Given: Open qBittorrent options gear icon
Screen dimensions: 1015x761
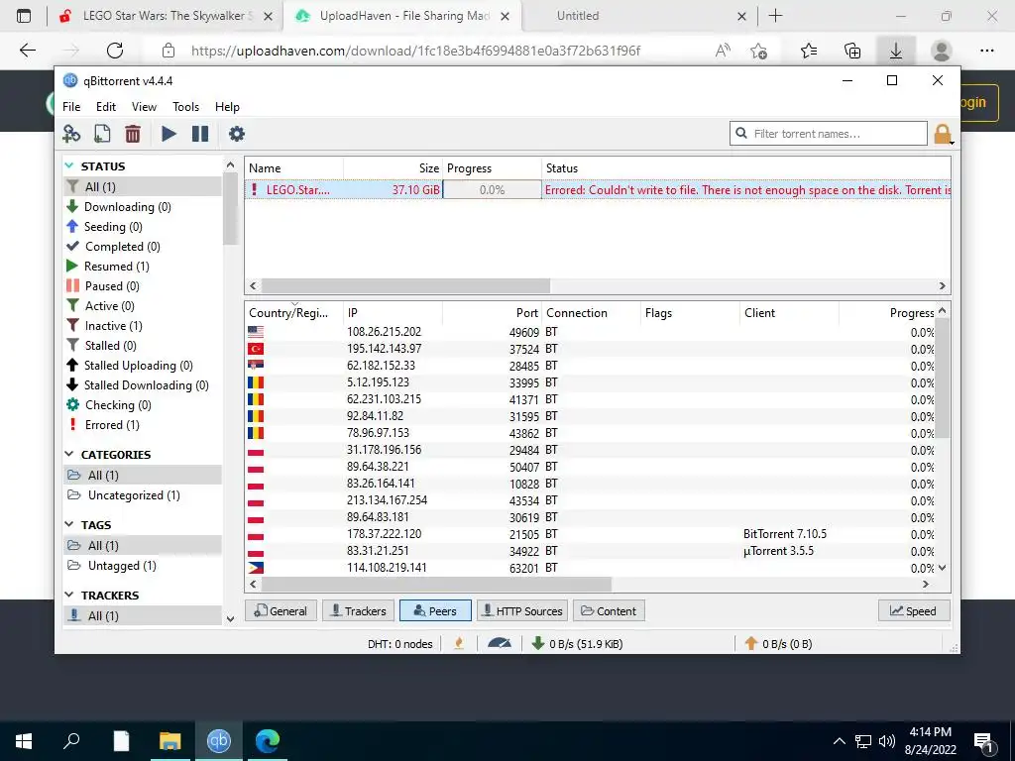Looking at the screenshot, I should (x=237, y=134).
